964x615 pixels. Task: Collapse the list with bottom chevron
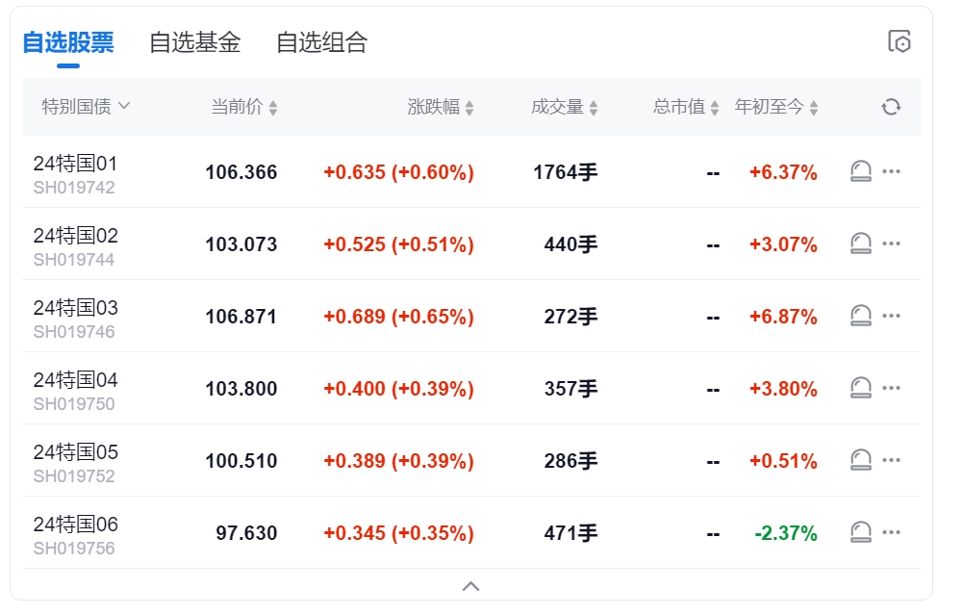[x=470, y=586]
